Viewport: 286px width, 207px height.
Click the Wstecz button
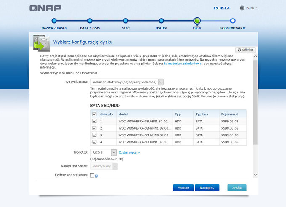click(183, 188)
